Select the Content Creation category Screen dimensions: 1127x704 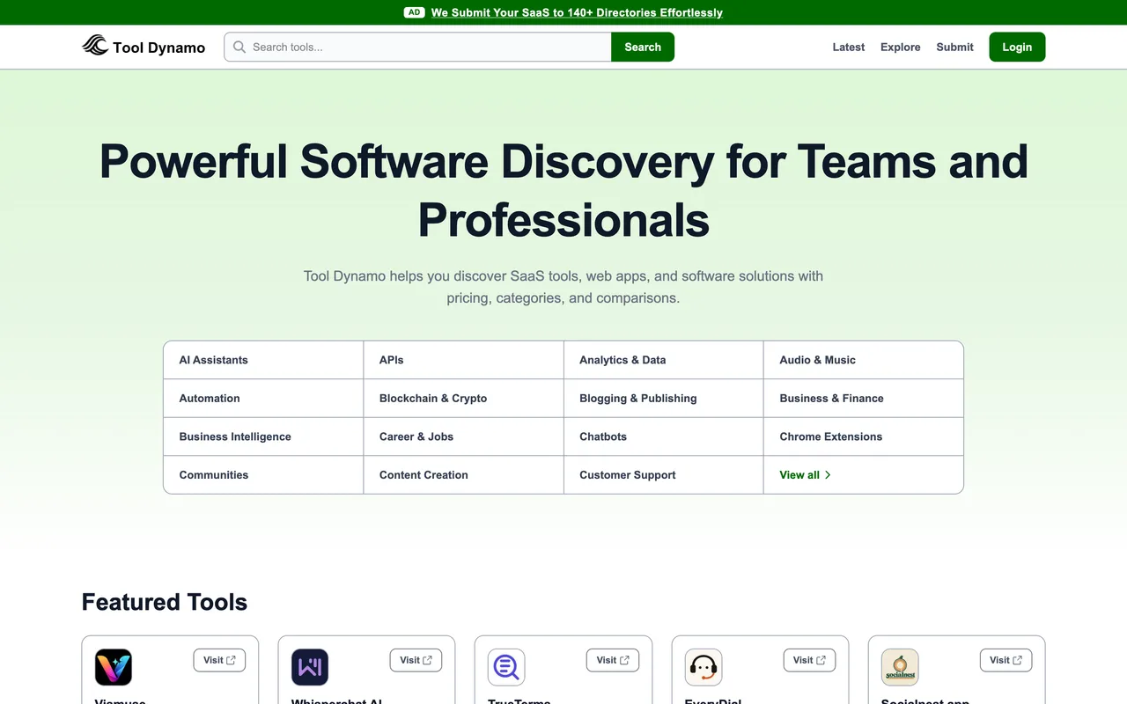tap(463, 475)
